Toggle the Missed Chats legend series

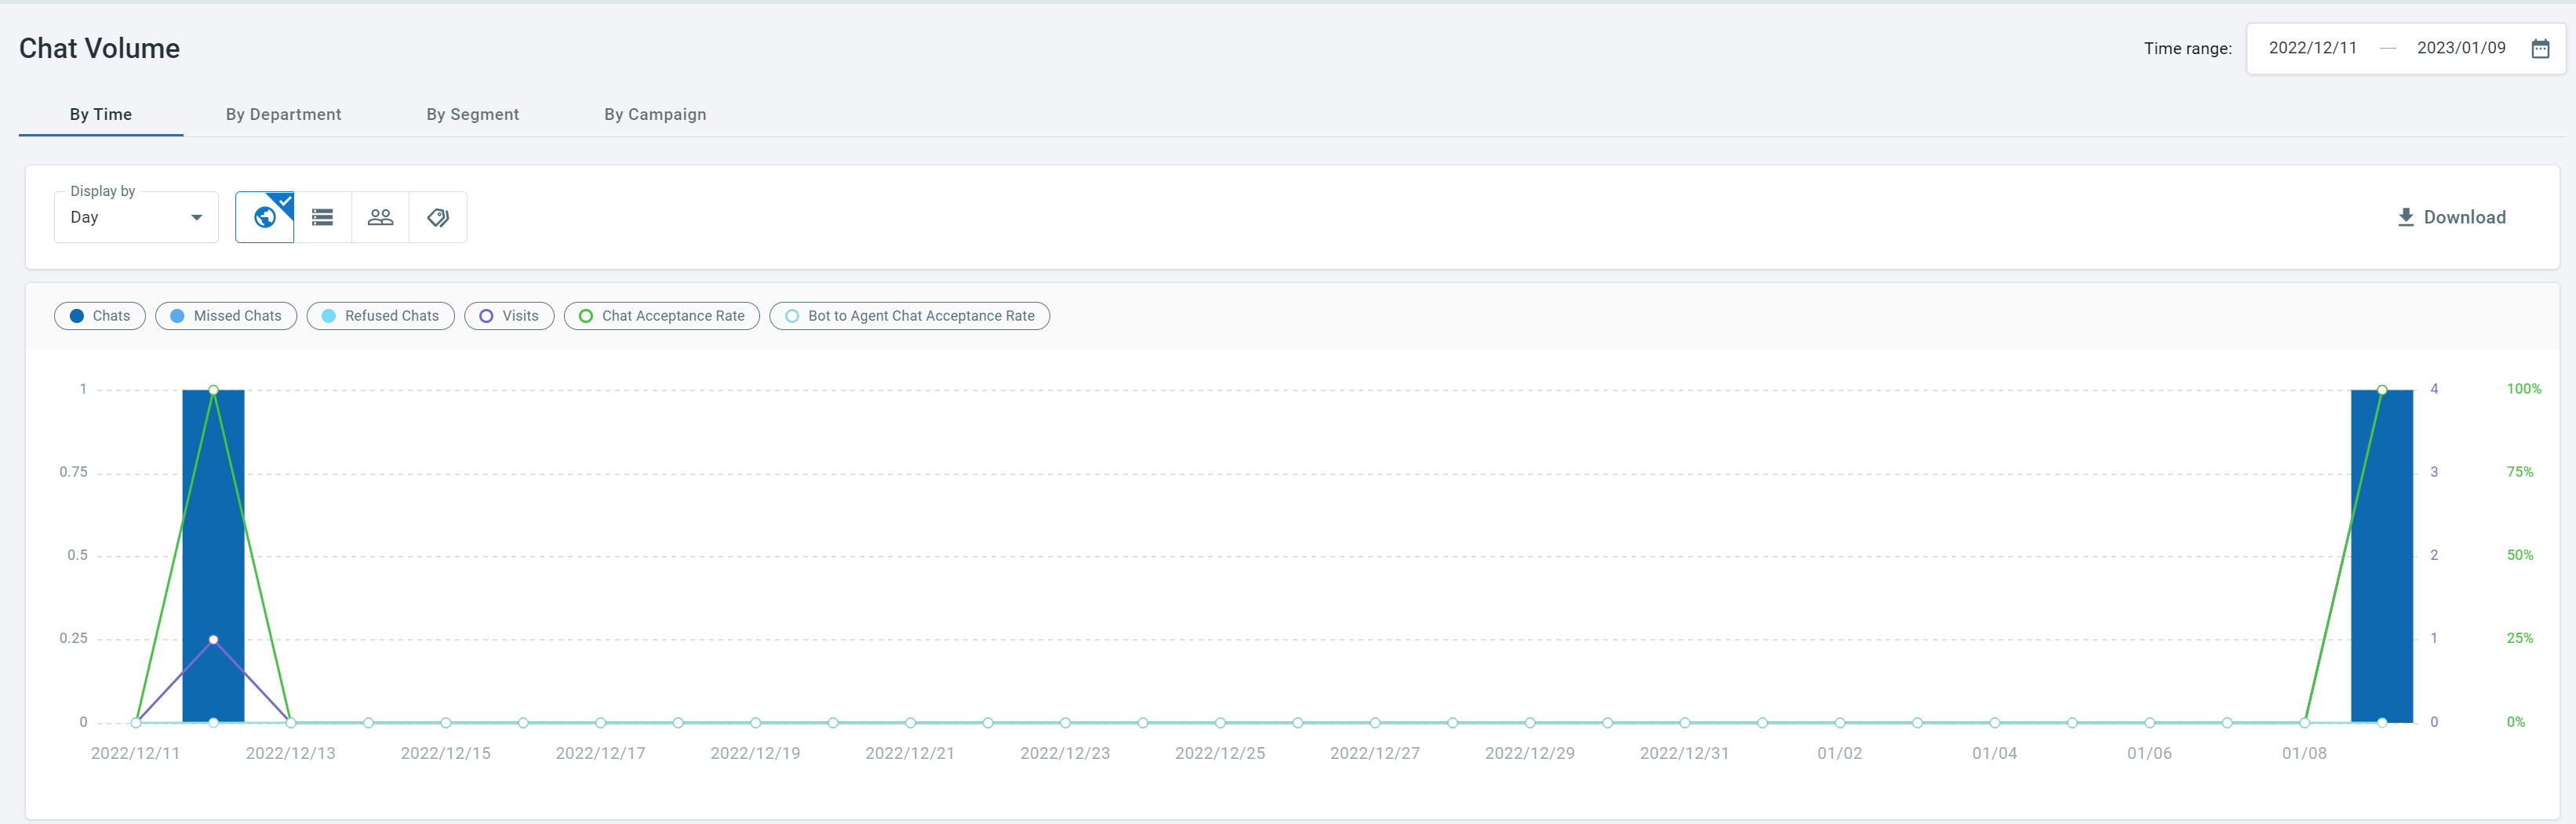[226, 316]
